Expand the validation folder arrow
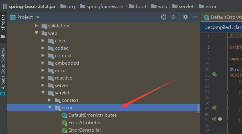242x134 pixels. click(36, 26)
